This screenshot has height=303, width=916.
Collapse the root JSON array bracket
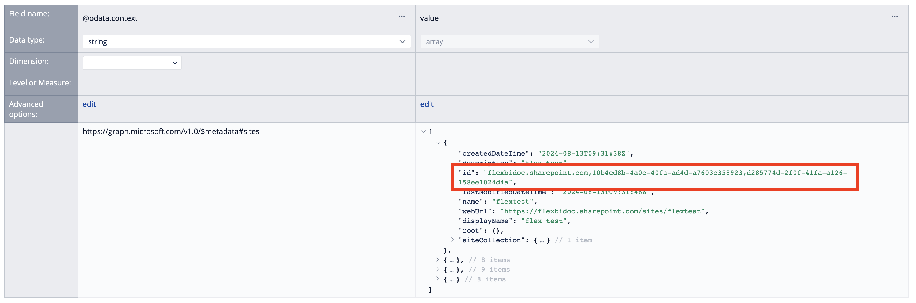(x=423, y=132)
